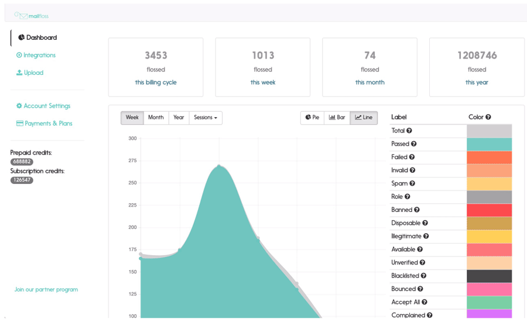This screenshot has height=322, width=527.
Task: Click help icon beside Disposable label
Action: coord(425,223)
